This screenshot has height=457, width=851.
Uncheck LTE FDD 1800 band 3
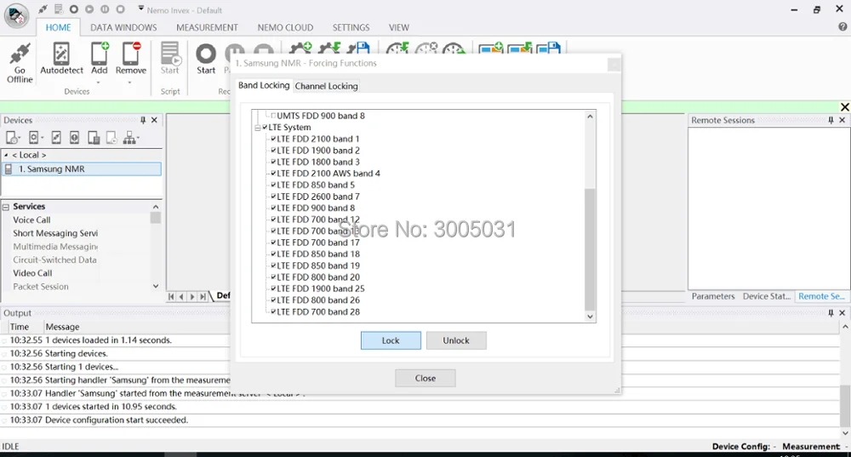pyautogui.click(x=273, y=162)
